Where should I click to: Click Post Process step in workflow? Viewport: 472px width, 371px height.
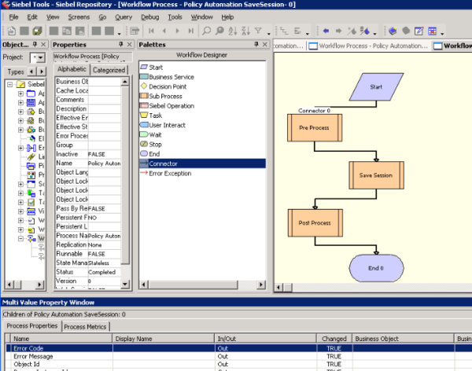[x=315, y=223]
